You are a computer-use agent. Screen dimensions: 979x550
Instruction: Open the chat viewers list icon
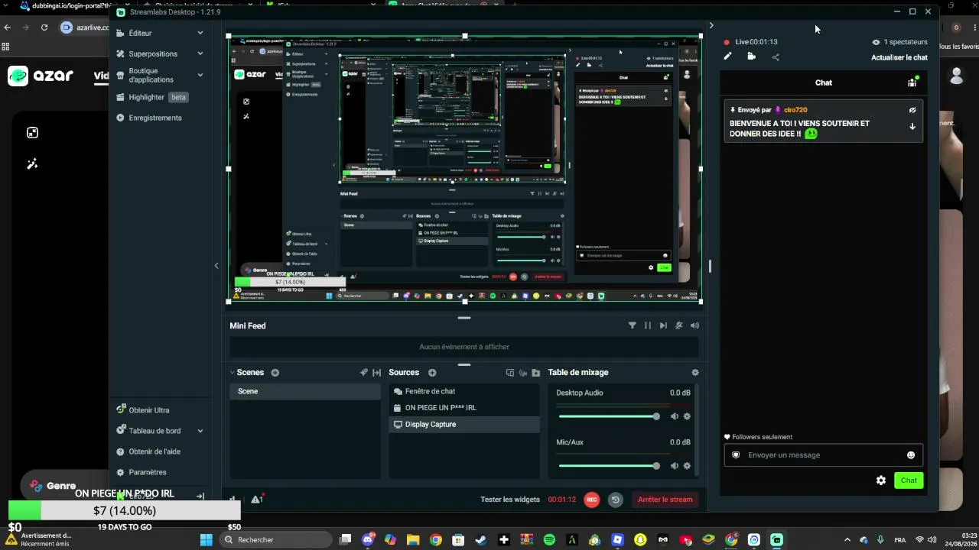tap(912, 82)
